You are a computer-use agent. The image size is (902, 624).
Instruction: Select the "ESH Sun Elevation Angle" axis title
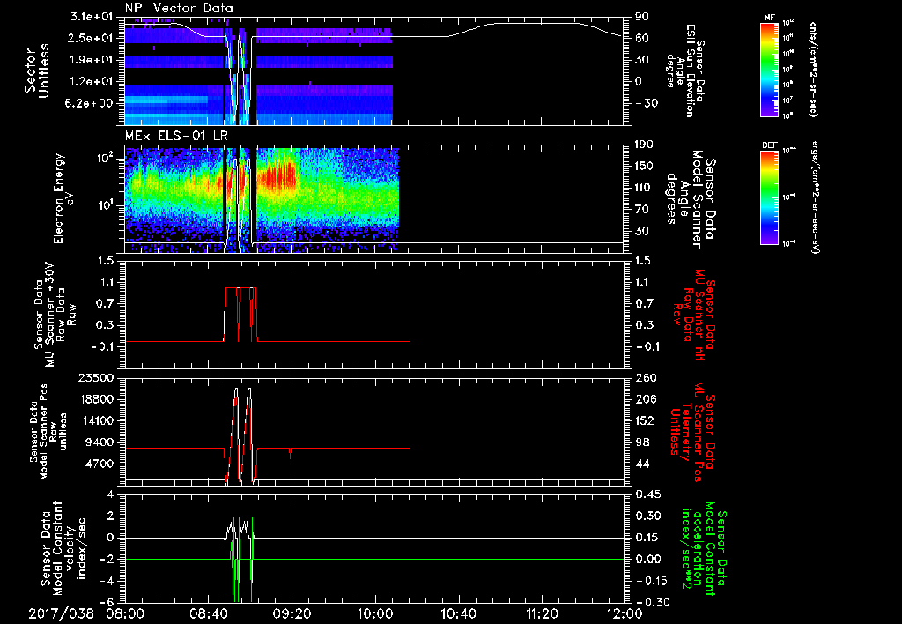686,71
